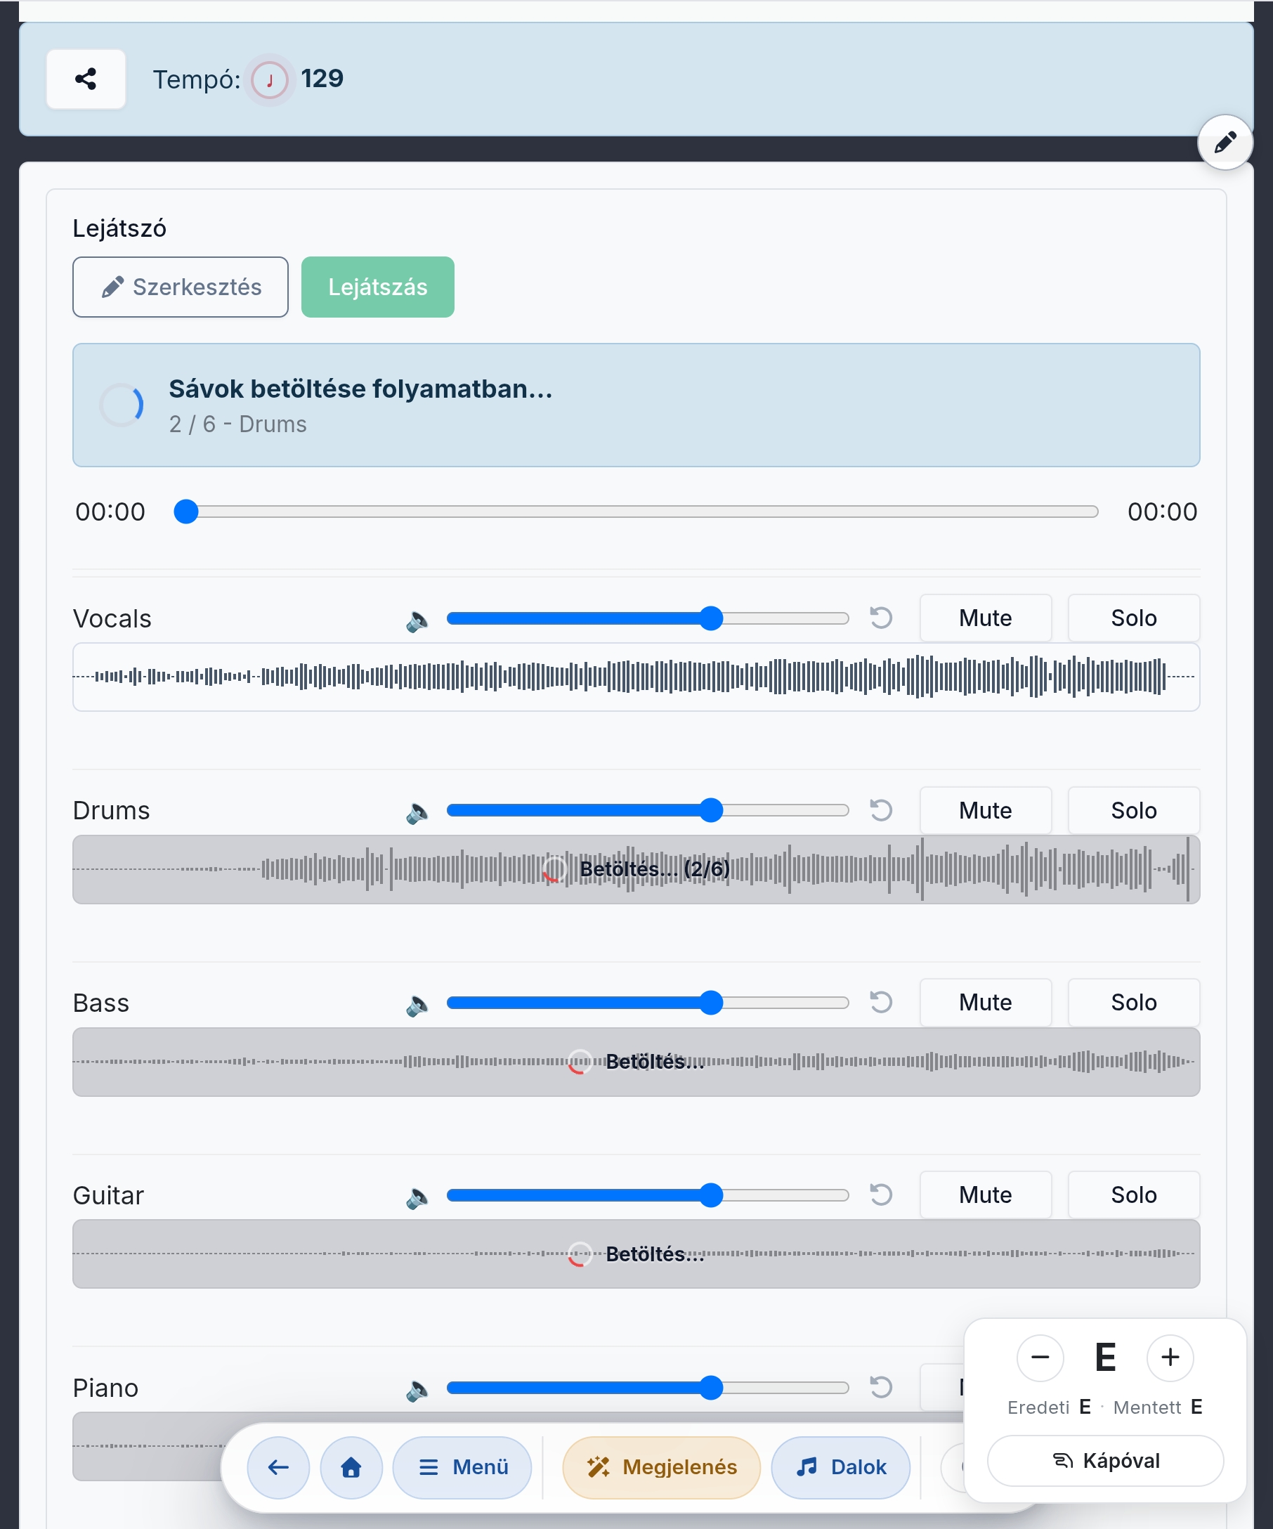The image size is (1273, 1529).
Task: Adjust the Bass volume slider
Action: coord(647,1003)
